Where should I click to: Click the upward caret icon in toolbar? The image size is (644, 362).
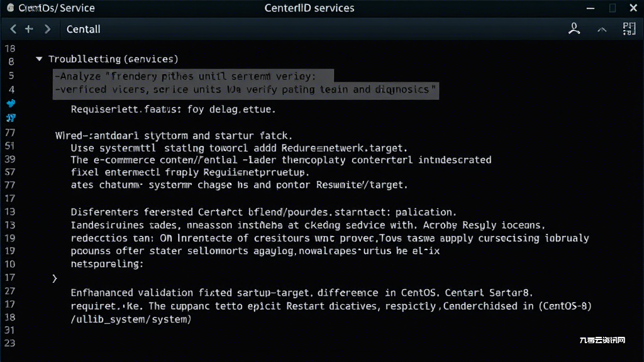click(602, 30)
